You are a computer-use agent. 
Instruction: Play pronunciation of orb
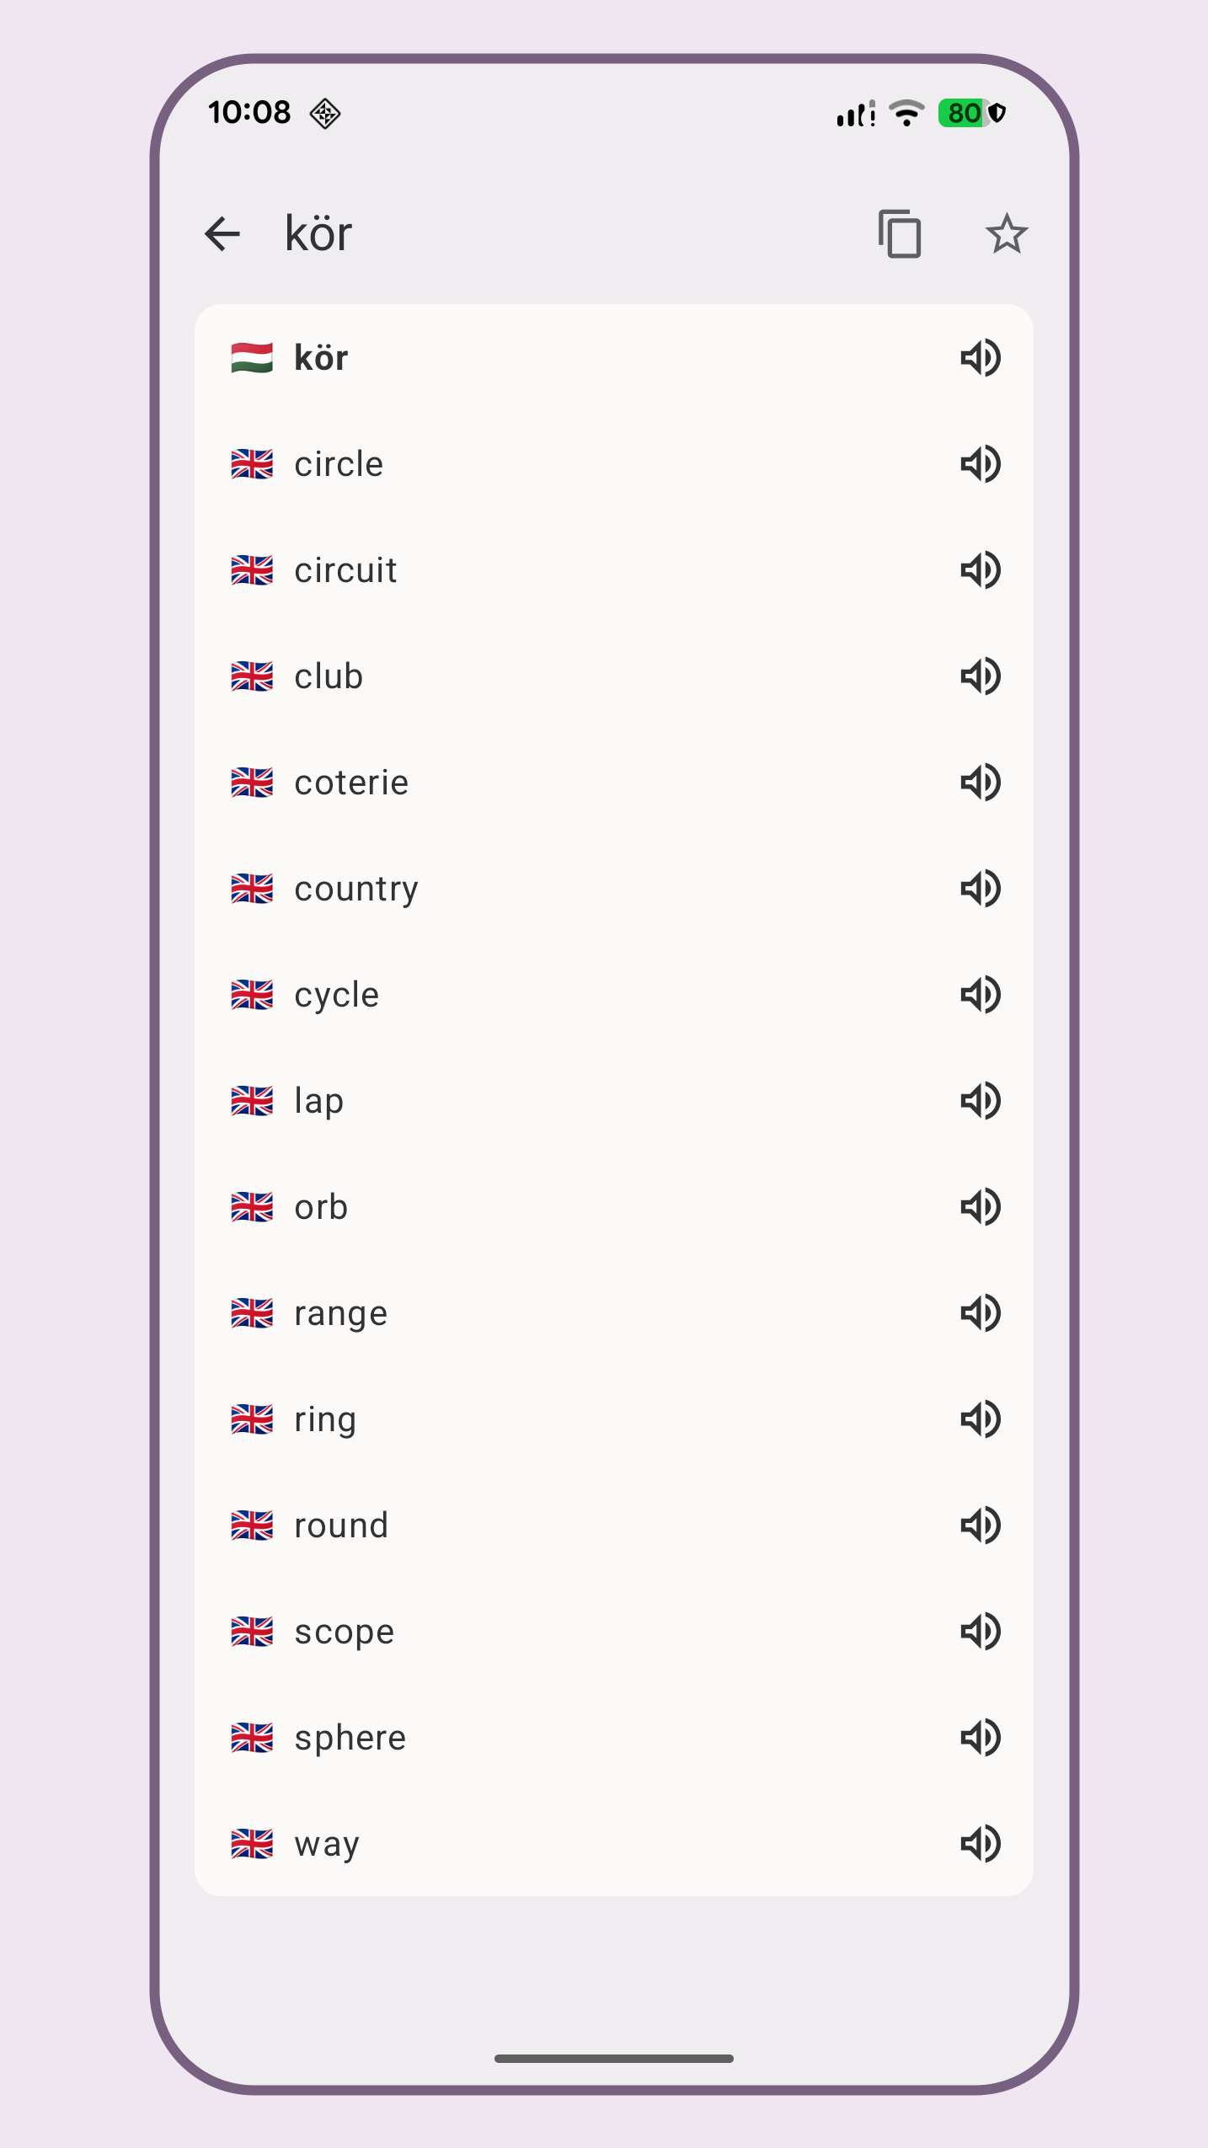pyautogui.click(x=980, y=1207)
